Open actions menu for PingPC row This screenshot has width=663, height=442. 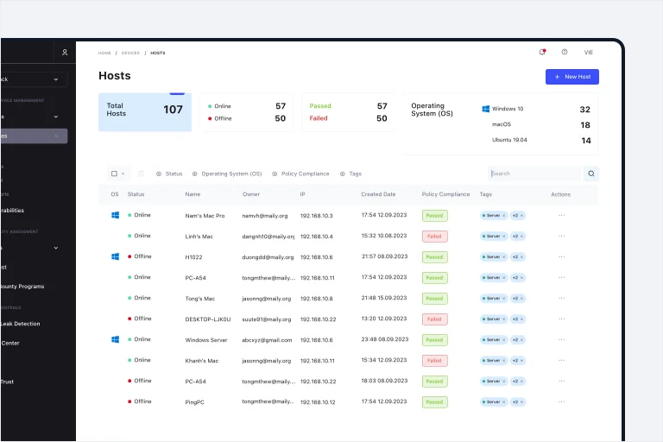pos(561,401)
